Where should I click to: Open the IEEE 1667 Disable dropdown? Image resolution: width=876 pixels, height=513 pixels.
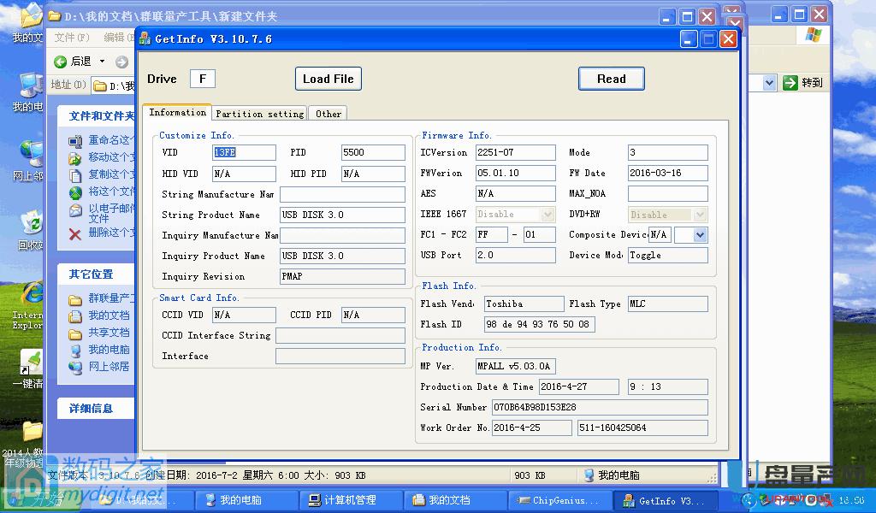click(547, 214)
